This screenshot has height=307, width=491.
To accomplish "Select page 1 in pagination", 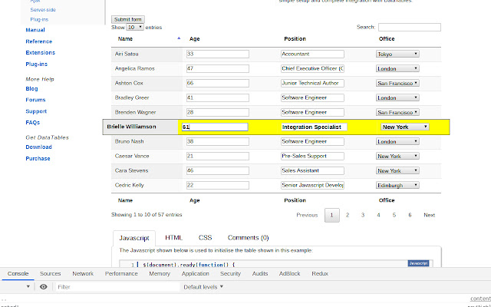I will click(x=332, y=215).
